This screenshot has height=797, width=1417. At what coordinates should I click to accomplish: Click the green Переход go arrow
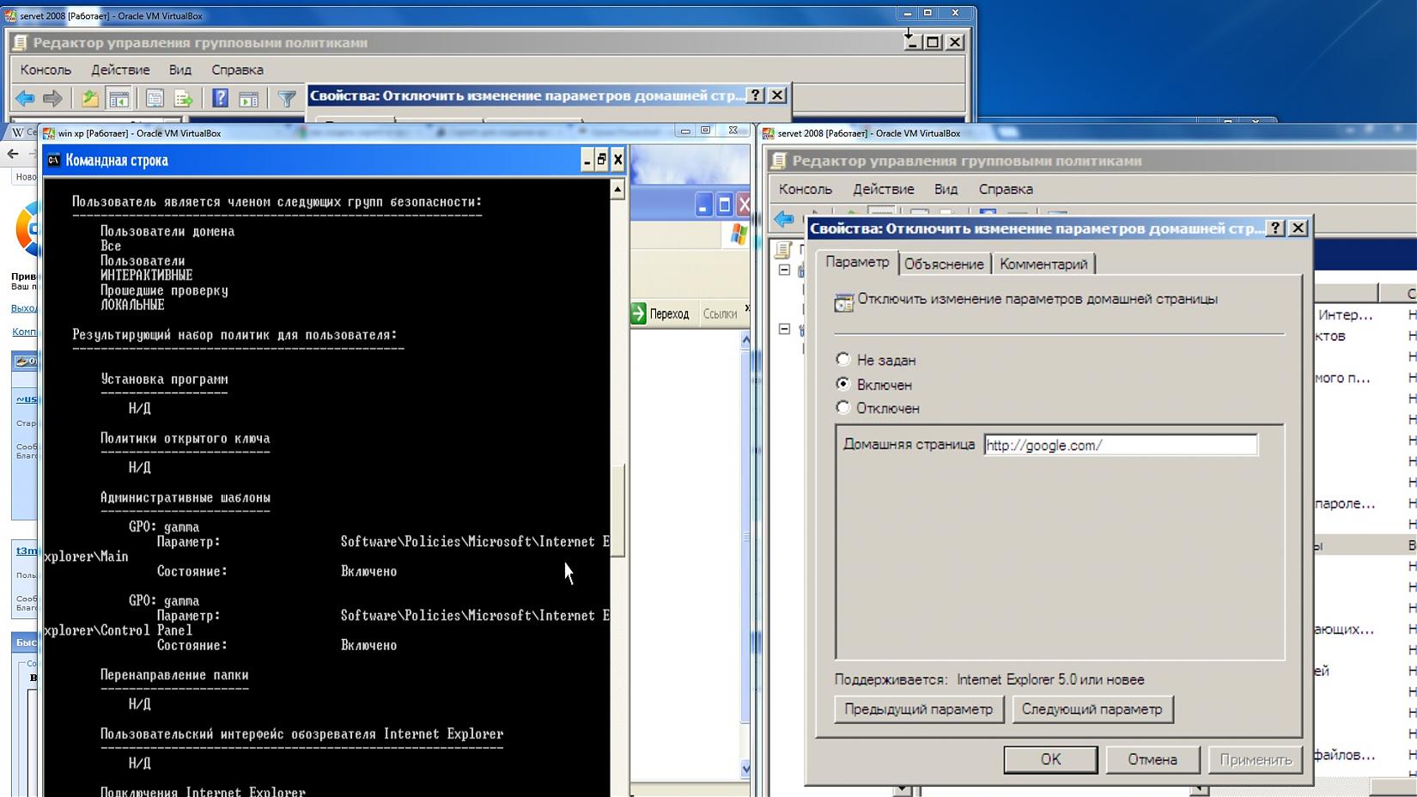639,313
